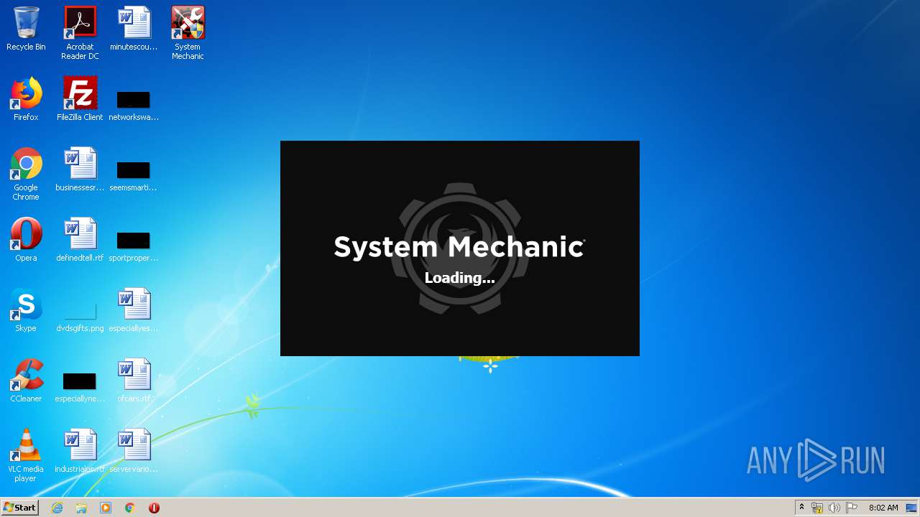Click the Loading... text on splash
The height and width of the screenshot is (517, 920).
(x=459, y=278)
